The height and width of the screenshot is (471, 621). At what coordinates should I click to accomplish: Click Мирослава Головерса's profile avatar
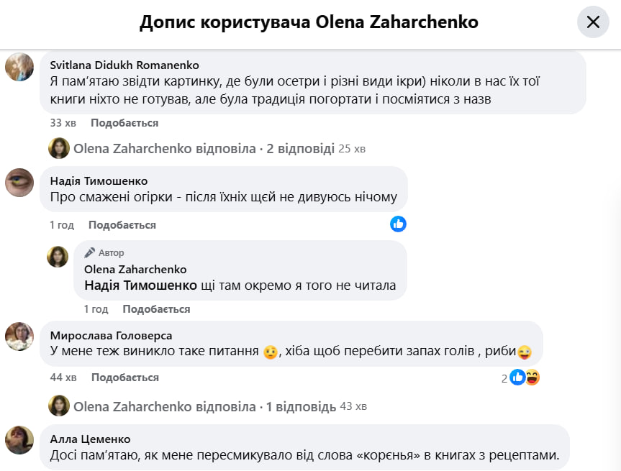click(x=19, y=336)
